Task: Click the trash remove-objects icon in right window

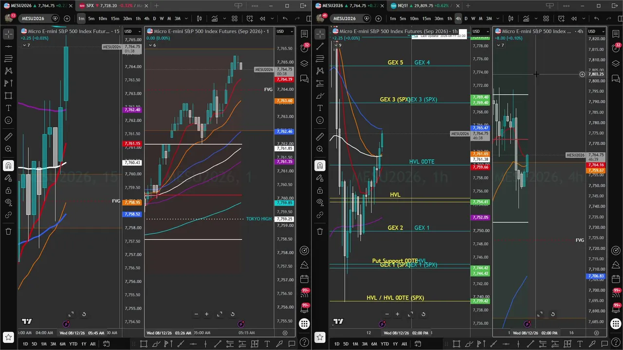Action: coord(320,231)
